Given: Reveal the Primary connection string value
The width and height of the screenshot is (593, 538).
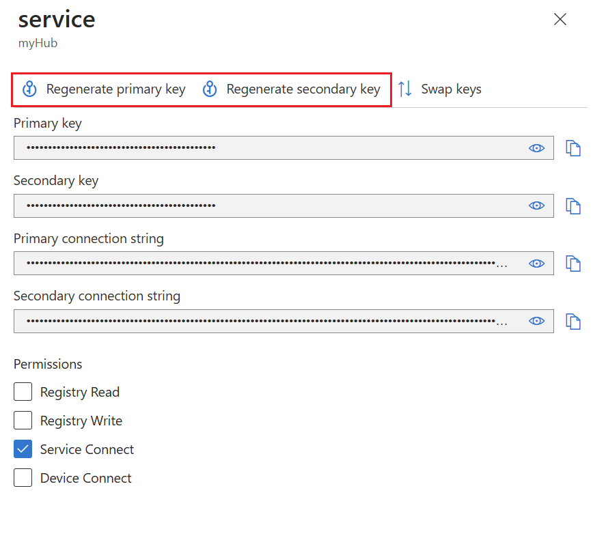Looking at the screenshot, I should tap(537, 264).
